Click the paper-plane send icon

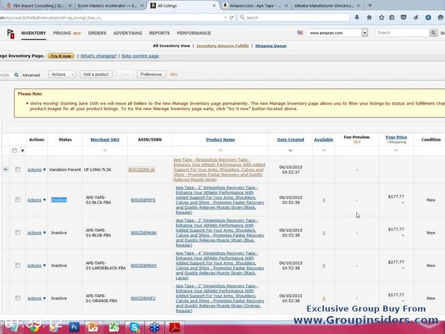416,17
